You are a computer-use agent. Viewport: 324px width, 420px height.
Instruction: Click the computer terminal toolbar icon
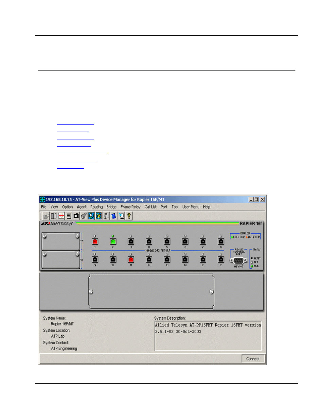[x=121, y=216]
